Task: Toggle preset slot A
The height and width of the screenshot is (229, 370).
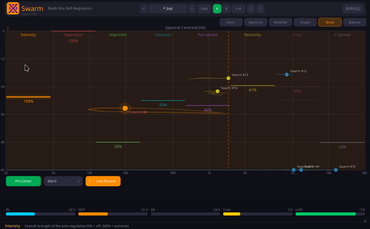Action: coord(217,9)
